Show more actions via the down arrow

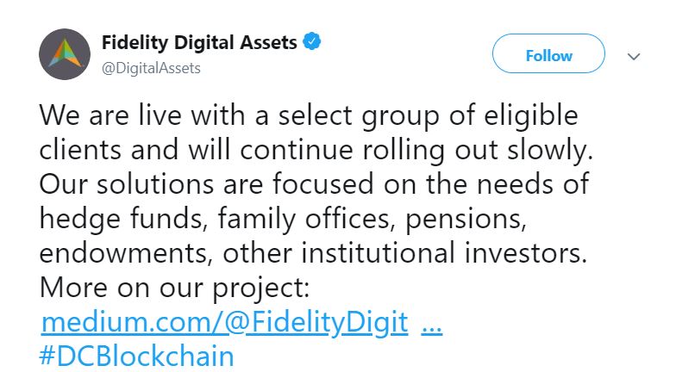pos(633,57)
